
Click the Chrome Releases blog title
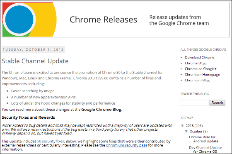click(103, 20)
